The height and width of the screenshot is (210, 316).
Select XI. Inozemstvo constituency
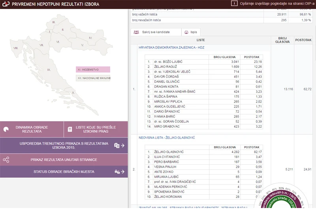tap(93, 69)
